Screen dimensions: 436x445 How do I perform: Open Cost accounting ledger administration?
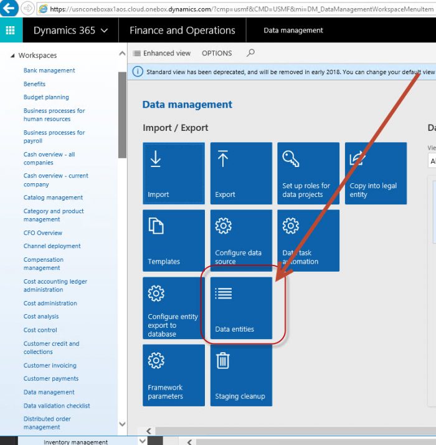pos(55,285)
